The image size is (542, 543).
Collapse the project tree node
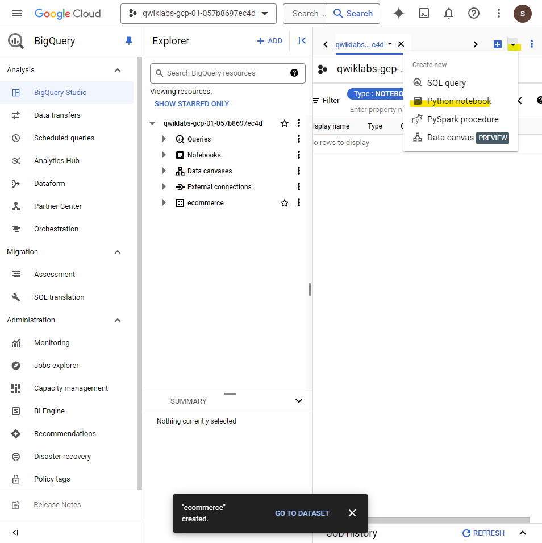pyautogui.click(x=152, y=123)
